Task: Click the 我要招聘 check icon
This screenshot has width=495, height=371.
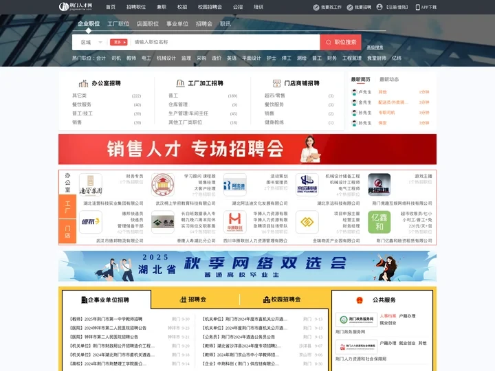Action: (350, 8)
